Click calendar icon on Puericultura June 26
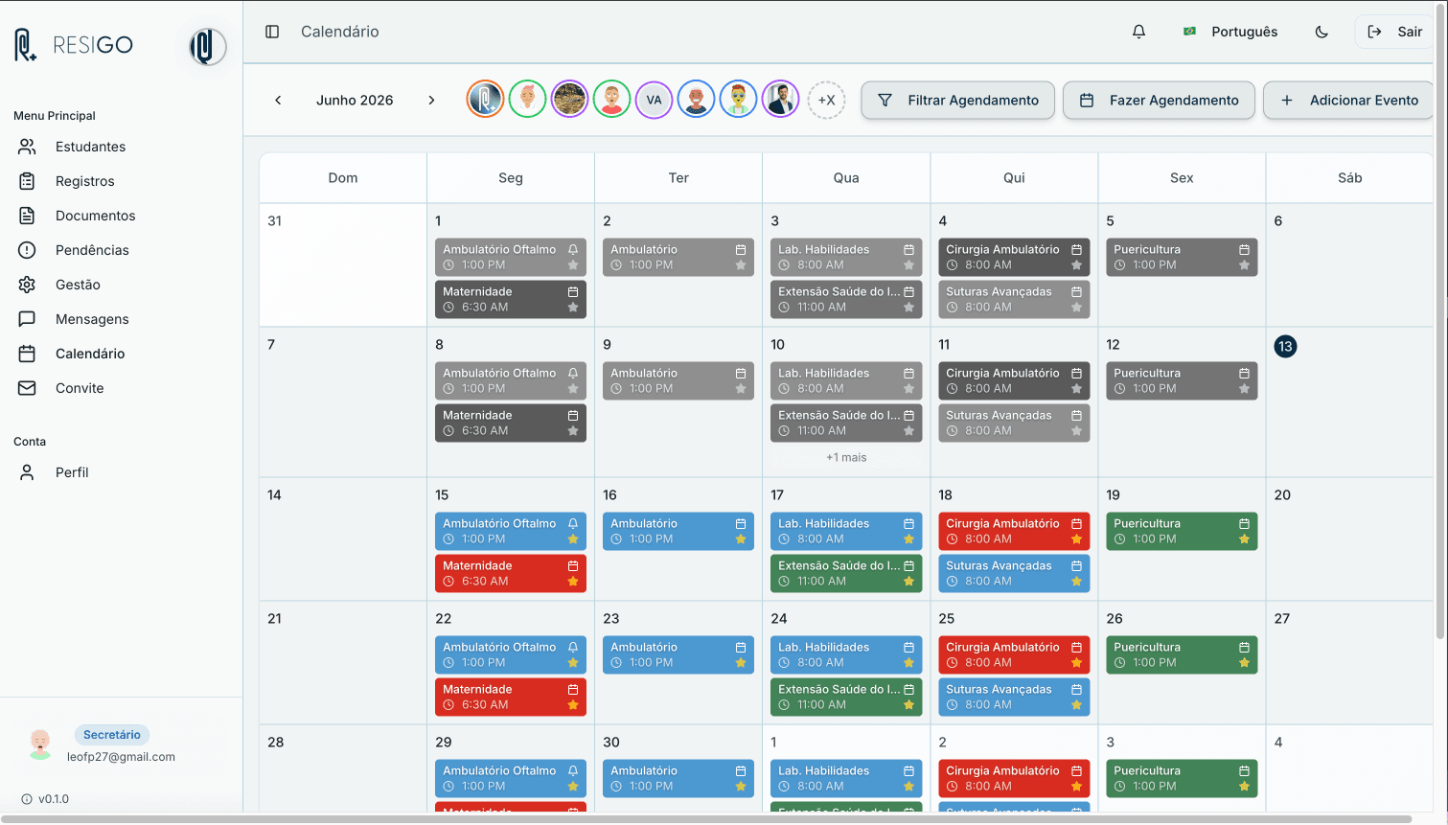The width and height of the screenshot is (1448, 825). coord(1244,648)
